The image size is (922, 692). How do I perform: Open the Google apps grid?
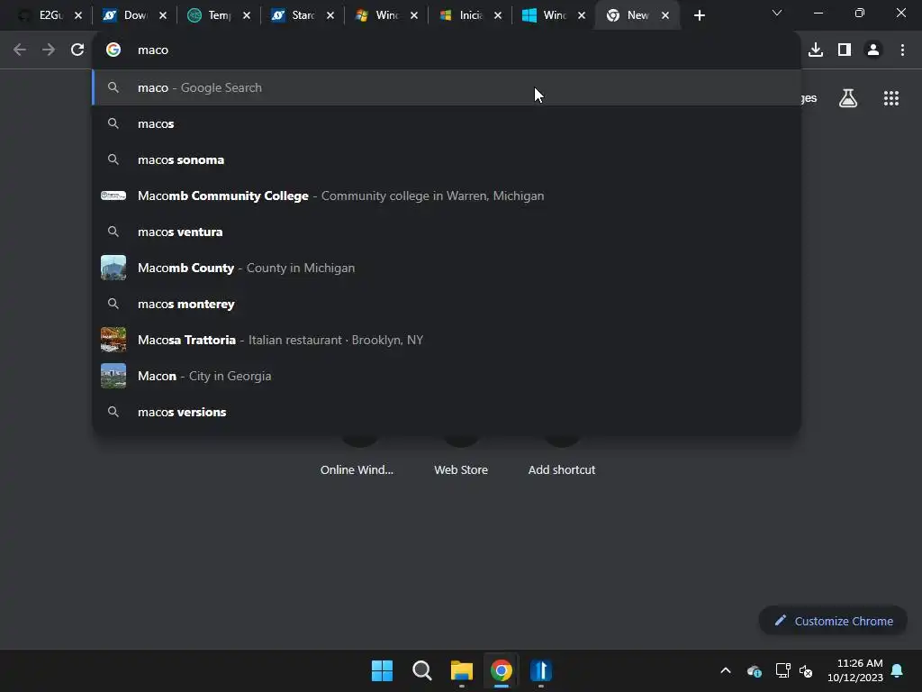tap(890, 98)
